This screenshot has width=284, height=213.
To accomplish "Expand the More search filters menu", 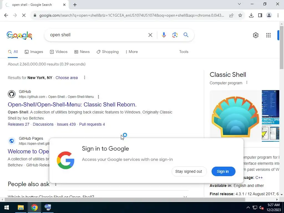I will [x=132, y=52].
